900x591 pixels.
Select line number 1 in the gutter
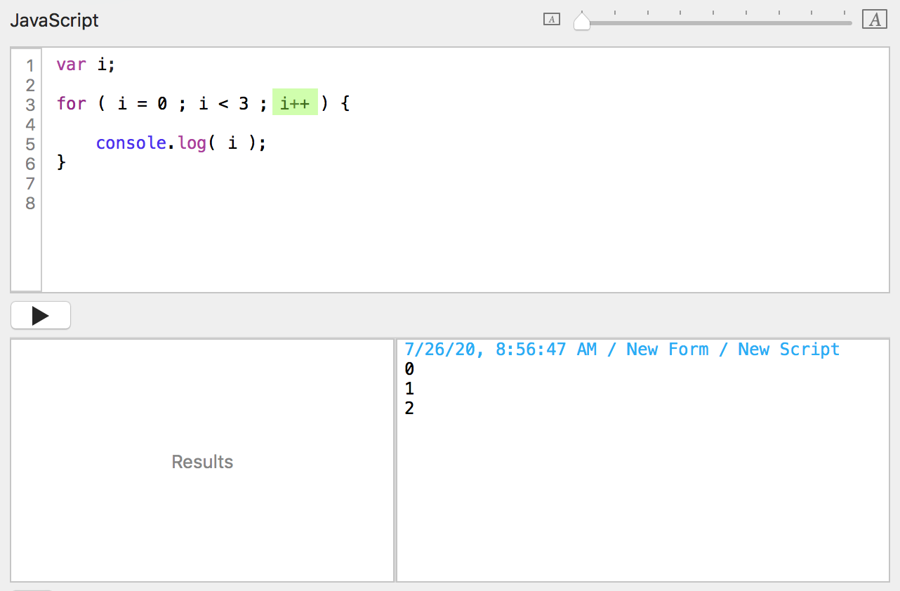click(x=30, y=66)
